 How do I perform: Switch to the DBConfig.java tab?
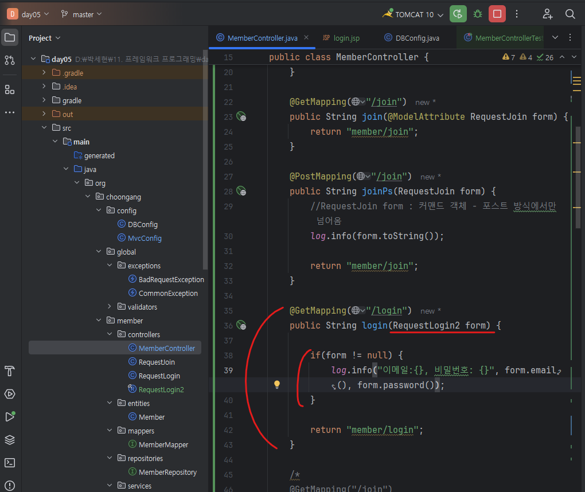click(x=412, y=38)
